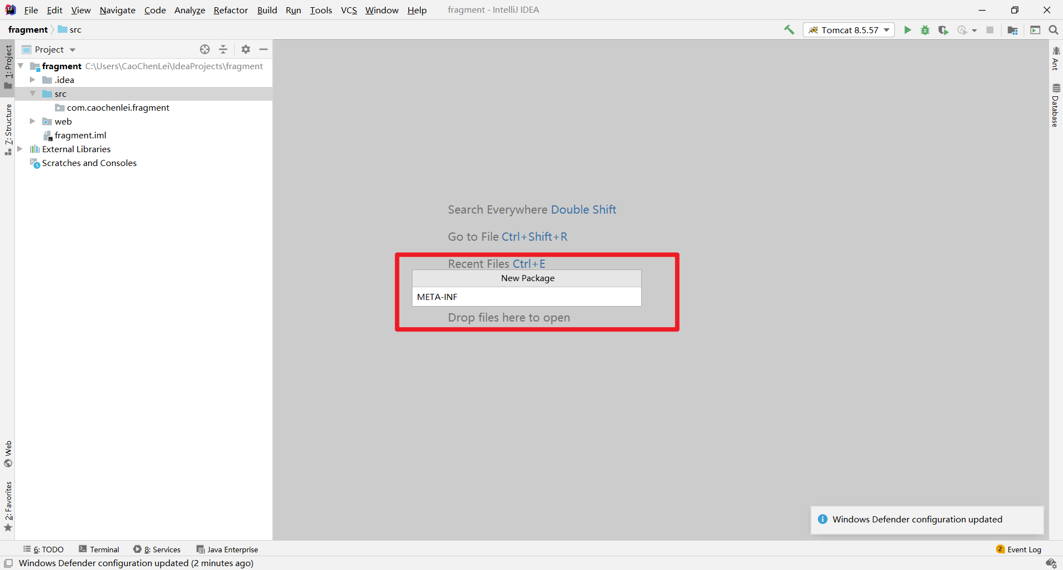The image size is (1063, 570).
Task: Open the Z: Structure side tab
Action: coord(8,129)
